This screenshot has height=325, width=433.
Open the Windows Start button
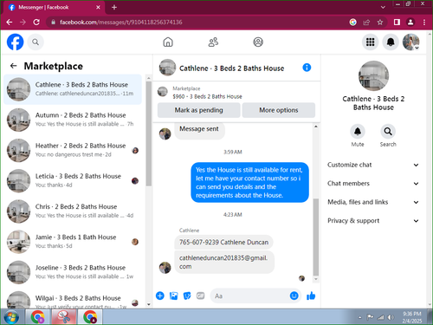coord(11,317)
